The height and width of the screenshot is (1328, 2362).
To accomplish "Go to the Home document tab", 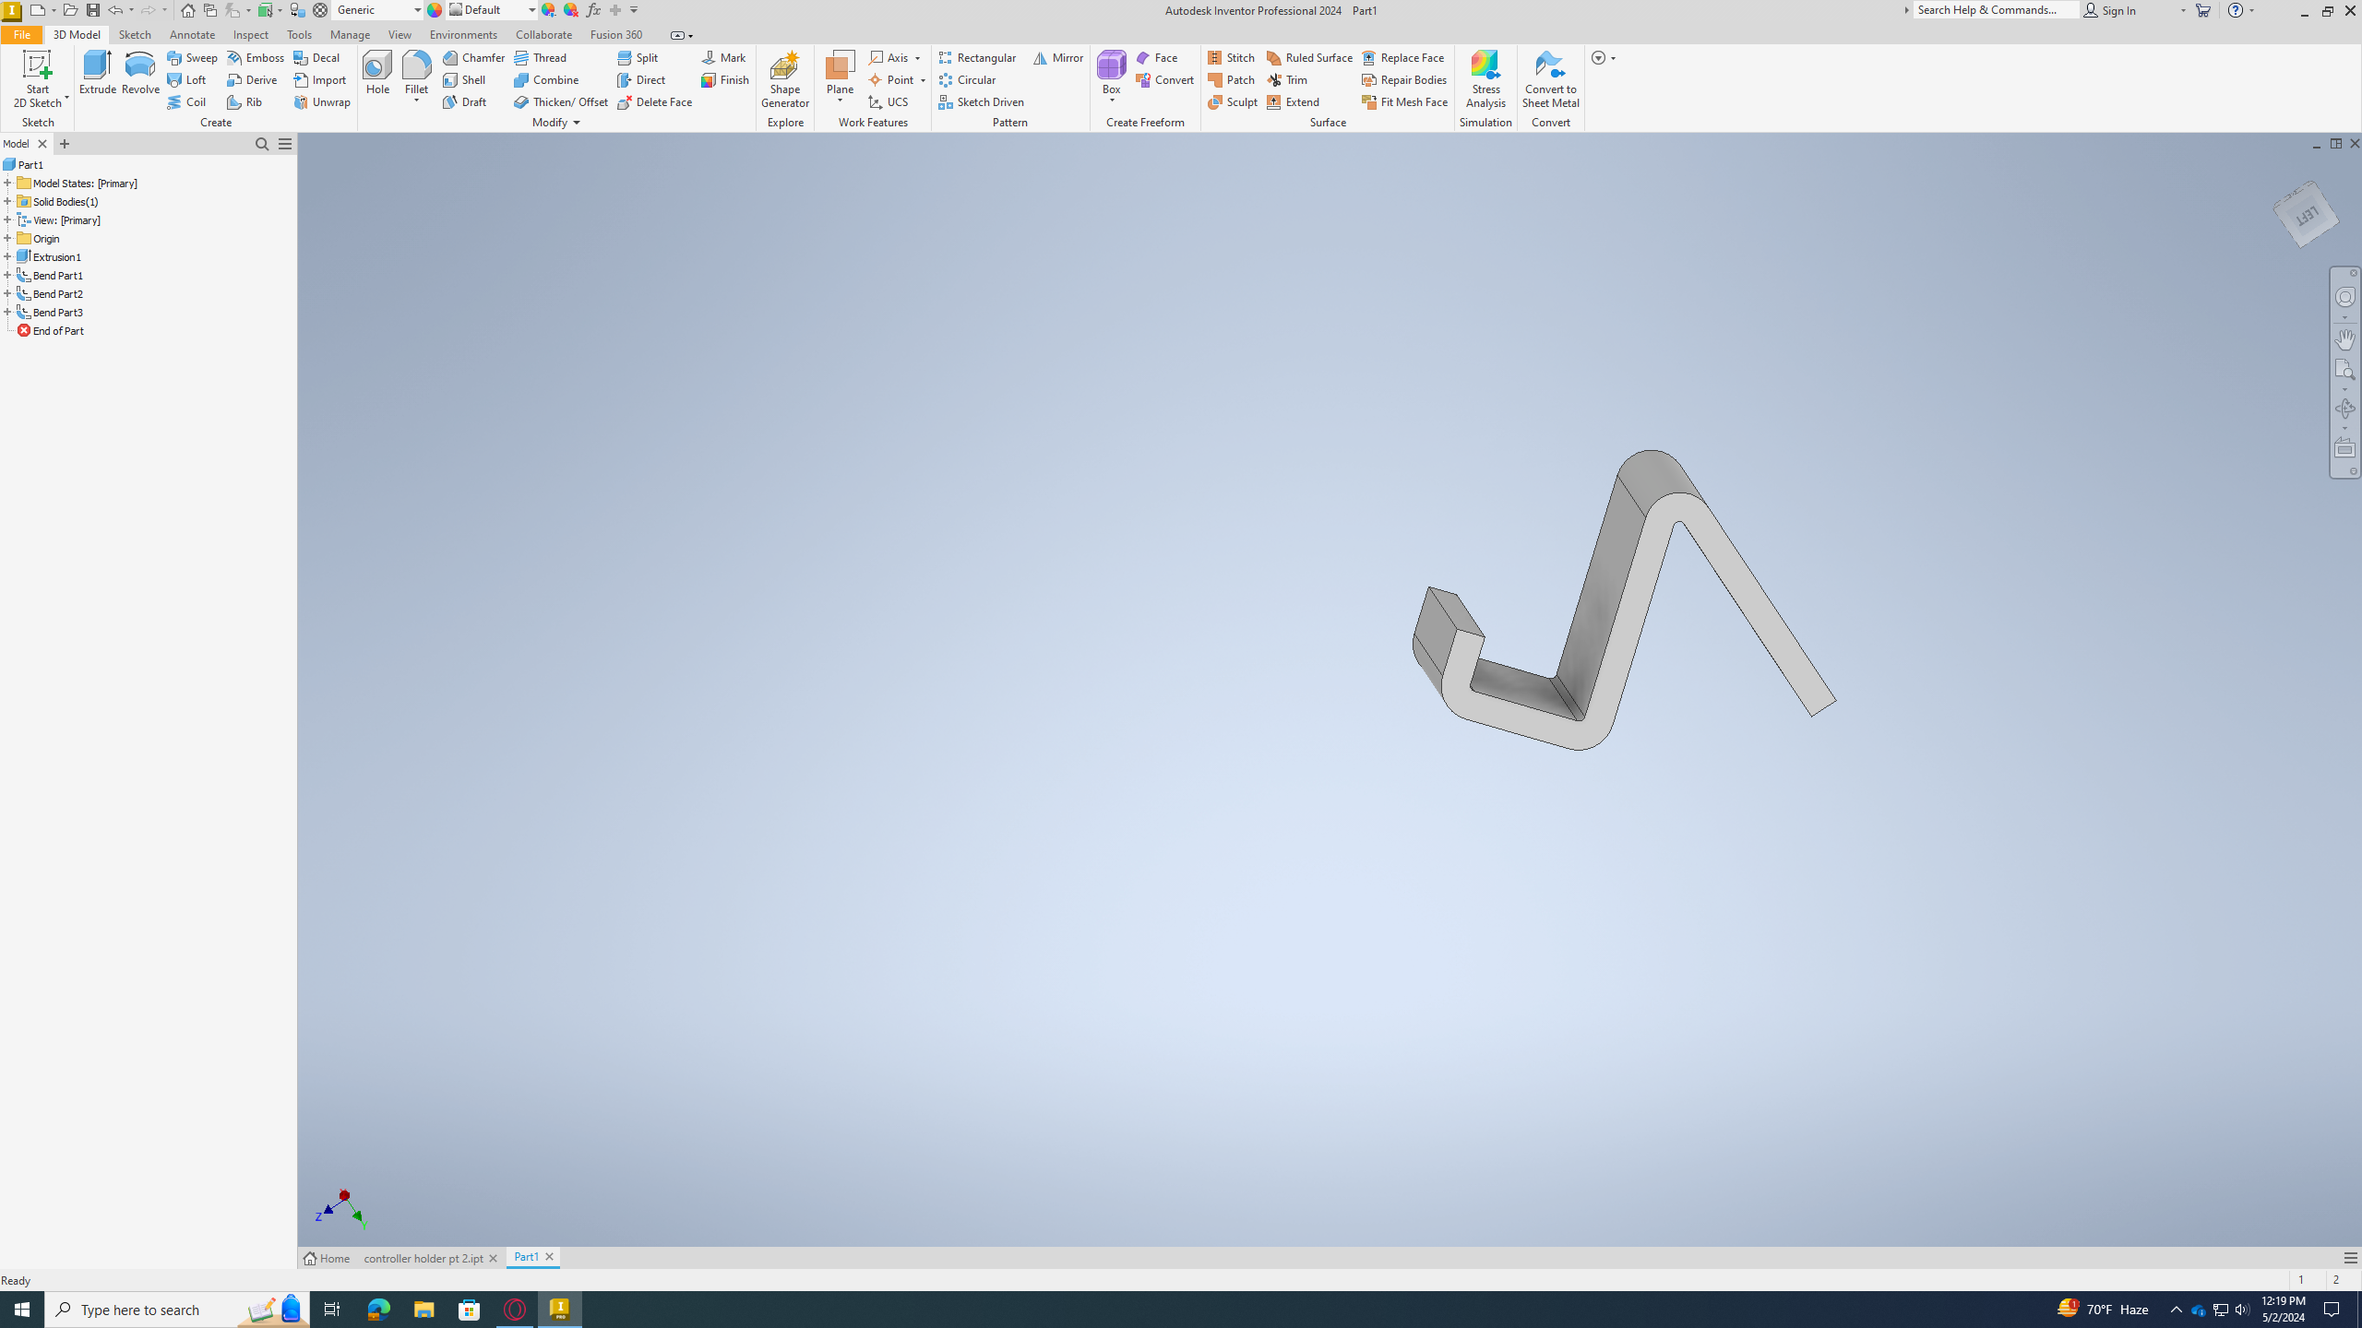I will [327, 1258].
